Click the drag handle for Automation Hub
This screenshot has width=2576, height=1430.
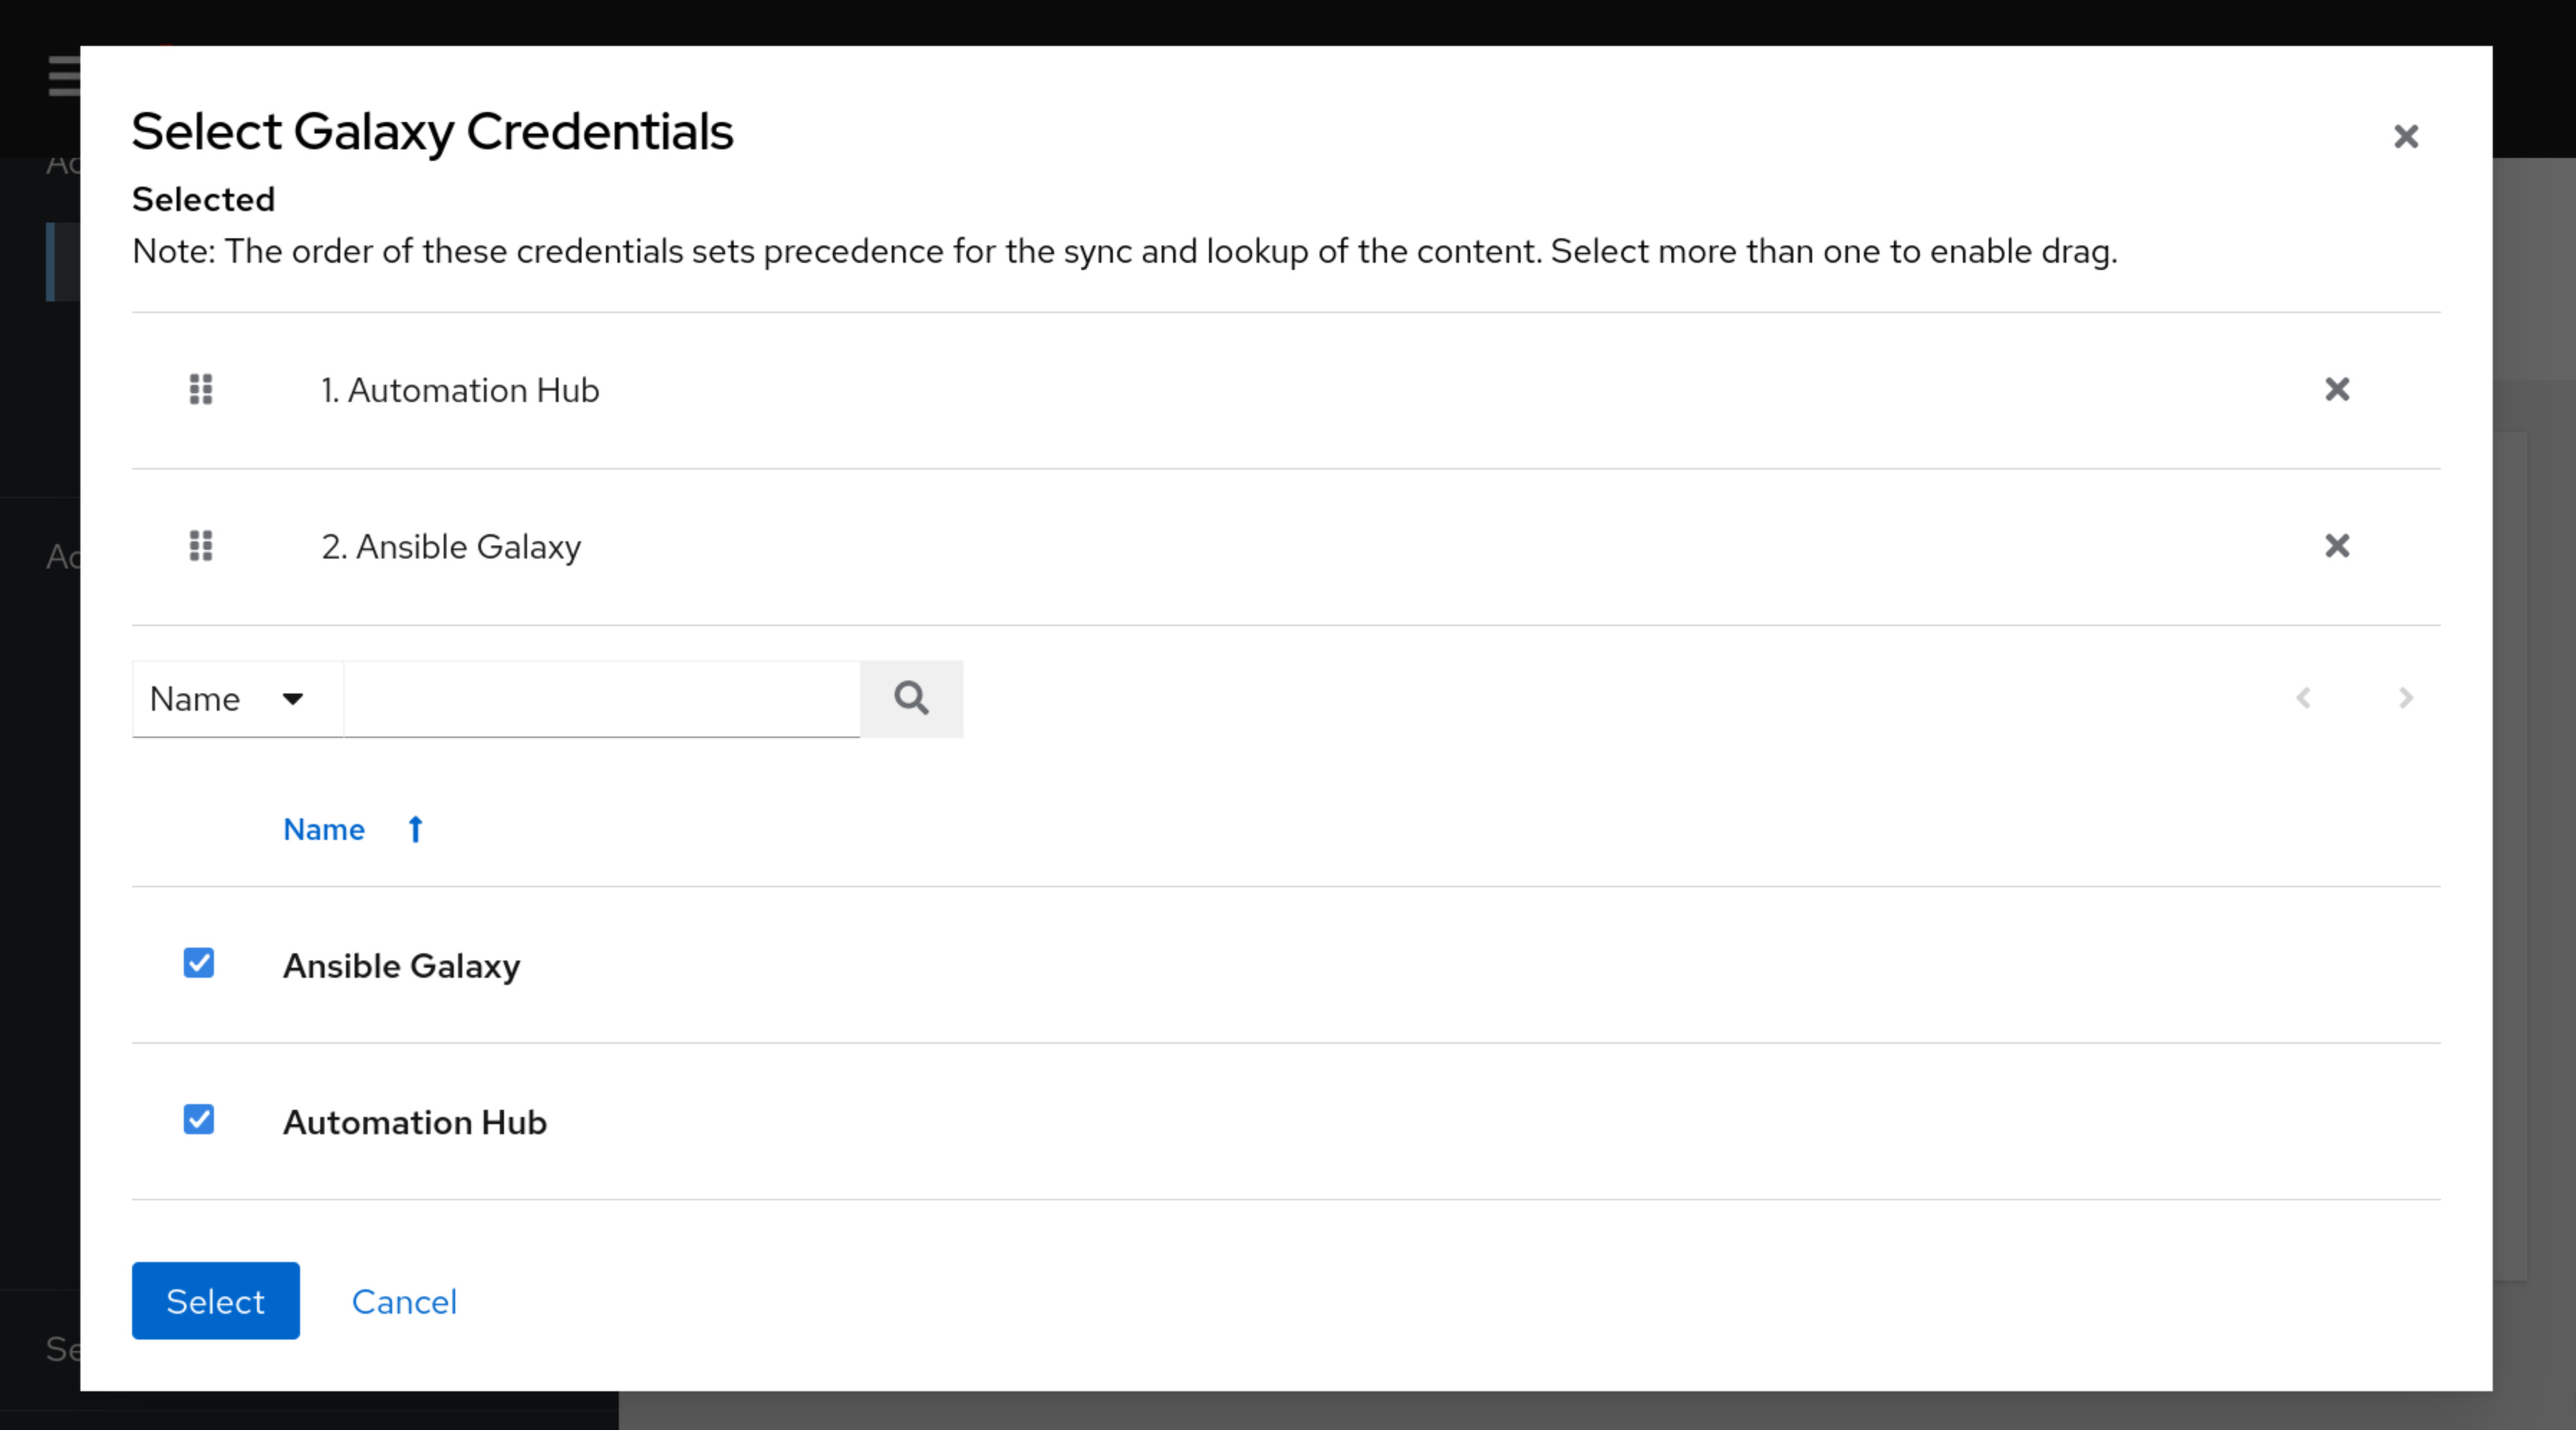point(199,390)
